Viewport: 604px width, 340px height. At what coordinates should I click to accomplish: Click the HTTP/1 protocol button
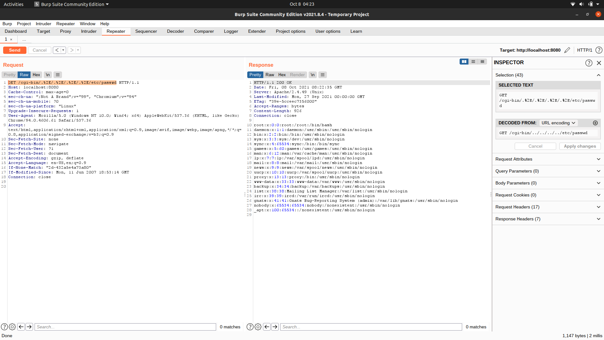(585, 50)
